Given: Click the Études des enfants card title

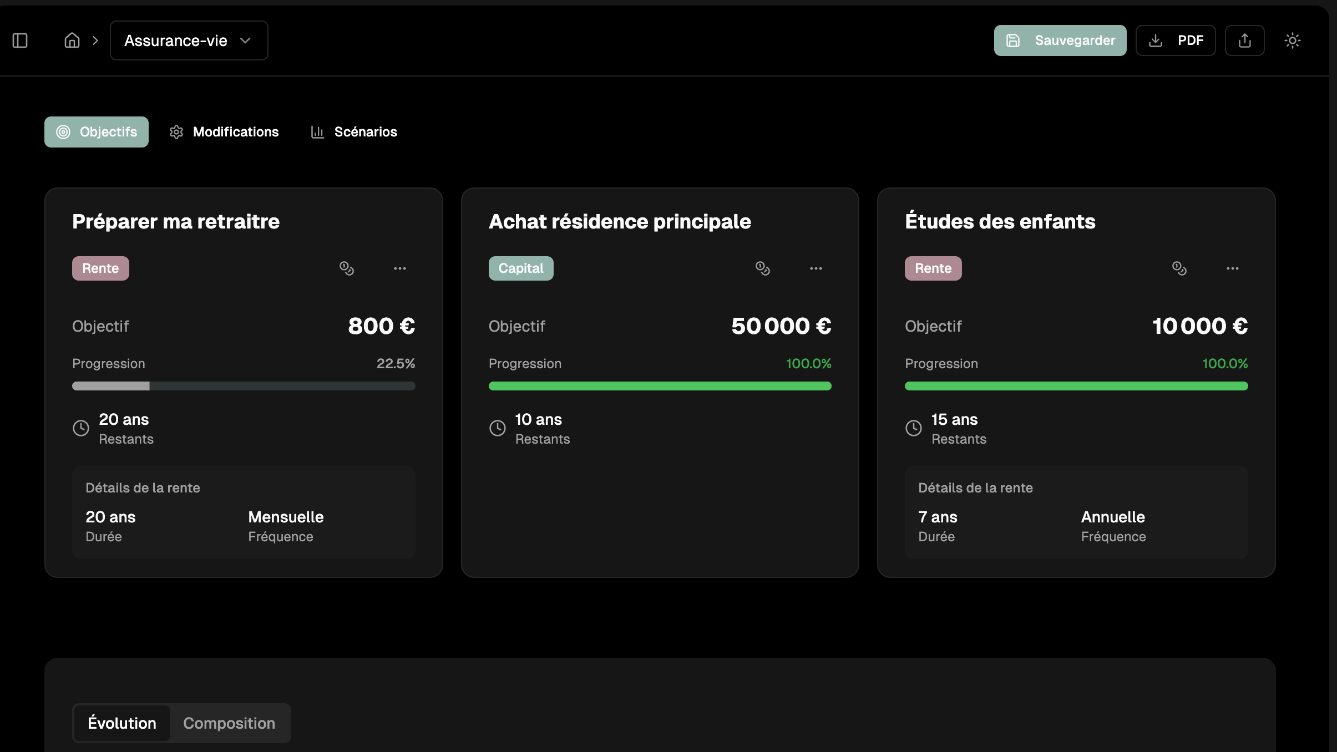Looking at the screenshot, I should [x=1000, y=221].
